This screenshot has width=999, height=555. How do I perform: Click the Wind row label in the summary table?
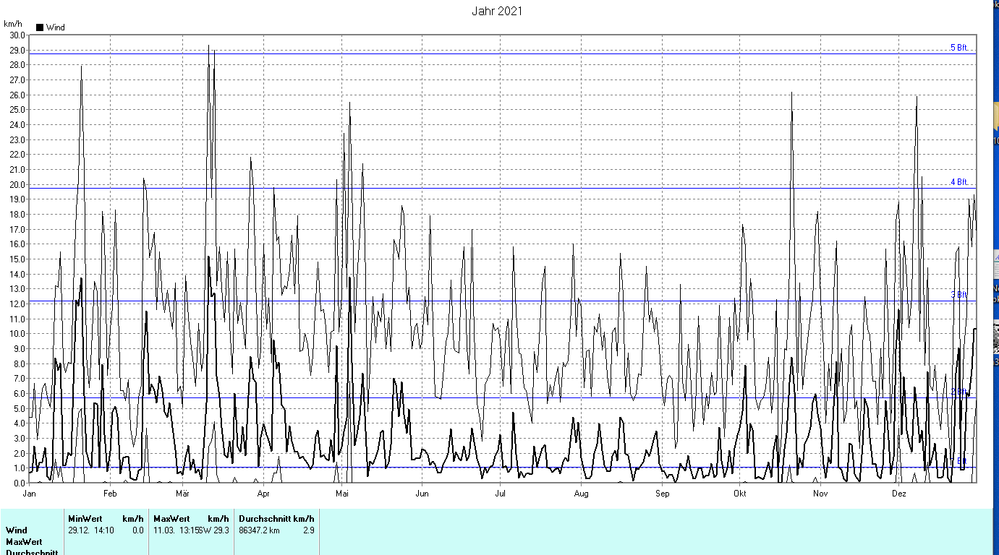point(17,530)
